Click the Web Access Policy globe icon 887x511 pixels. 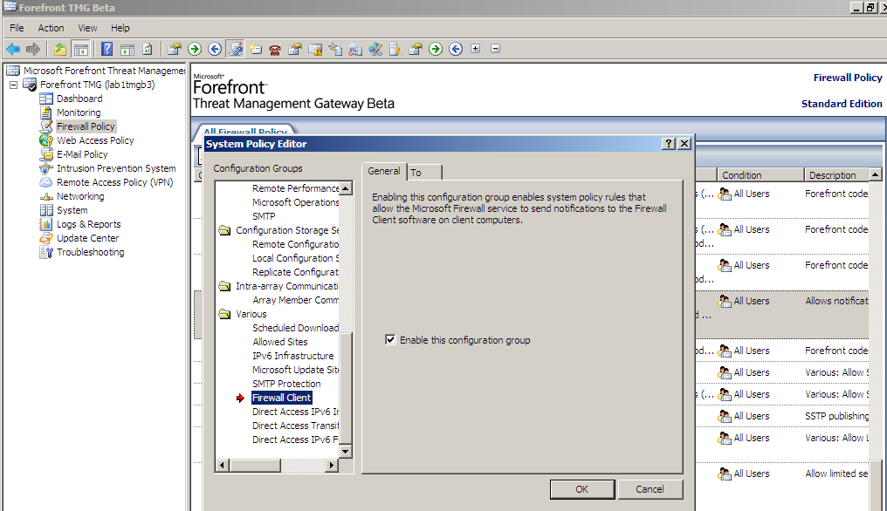click(46, 140)
